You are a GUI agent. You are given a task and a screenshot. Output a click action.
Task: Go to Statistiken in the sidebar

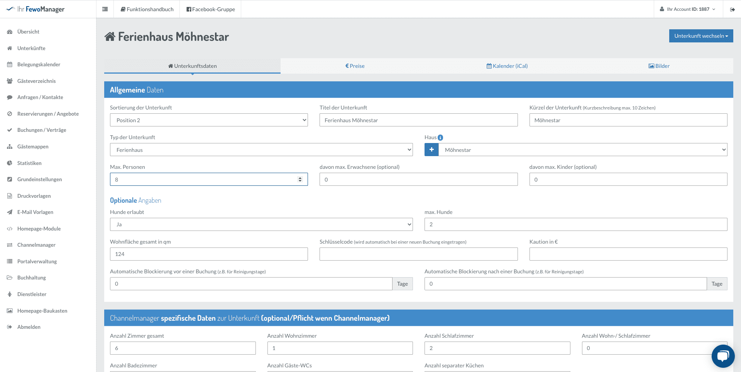[x=29, y=163]
